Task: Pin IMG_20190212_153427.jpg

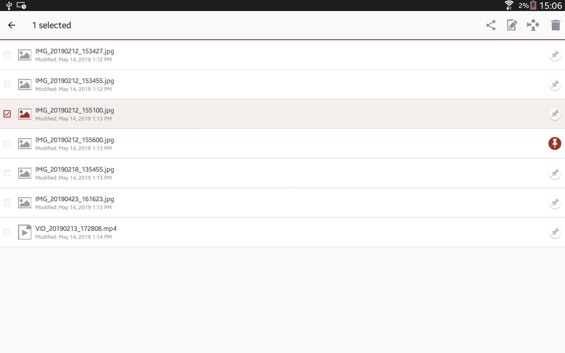Action: pos(554,55)
